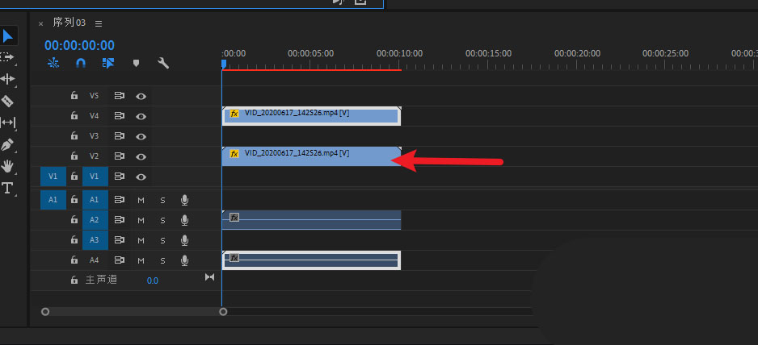Solo the A1 audio track
Image resolution: width=758 pixels, height=345 pixels.
[x=163, y=200]
